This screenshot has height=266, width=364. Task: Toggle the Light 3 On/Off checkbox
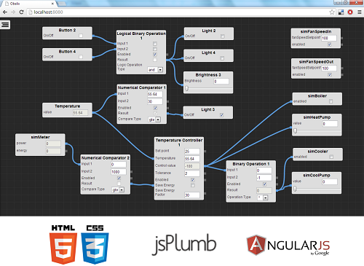(x=221, y=115)
